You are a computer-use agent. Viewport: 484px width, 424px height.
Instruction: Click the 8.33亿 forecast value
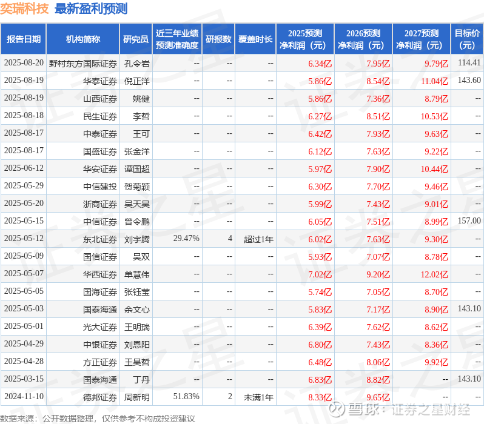(320, 397)
